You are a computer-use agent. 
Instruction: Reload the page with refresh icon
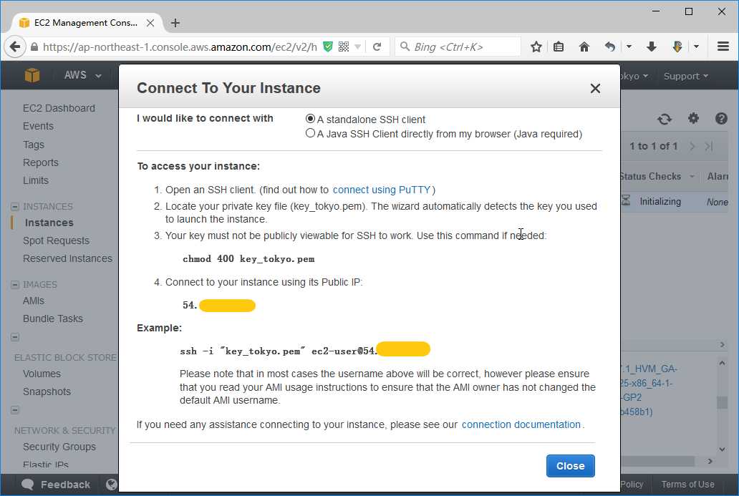point(377,47)
